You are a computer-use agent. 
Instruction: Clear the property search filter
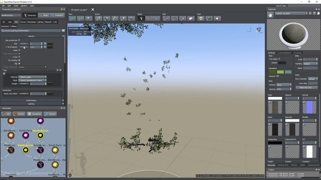pos(63,30)
